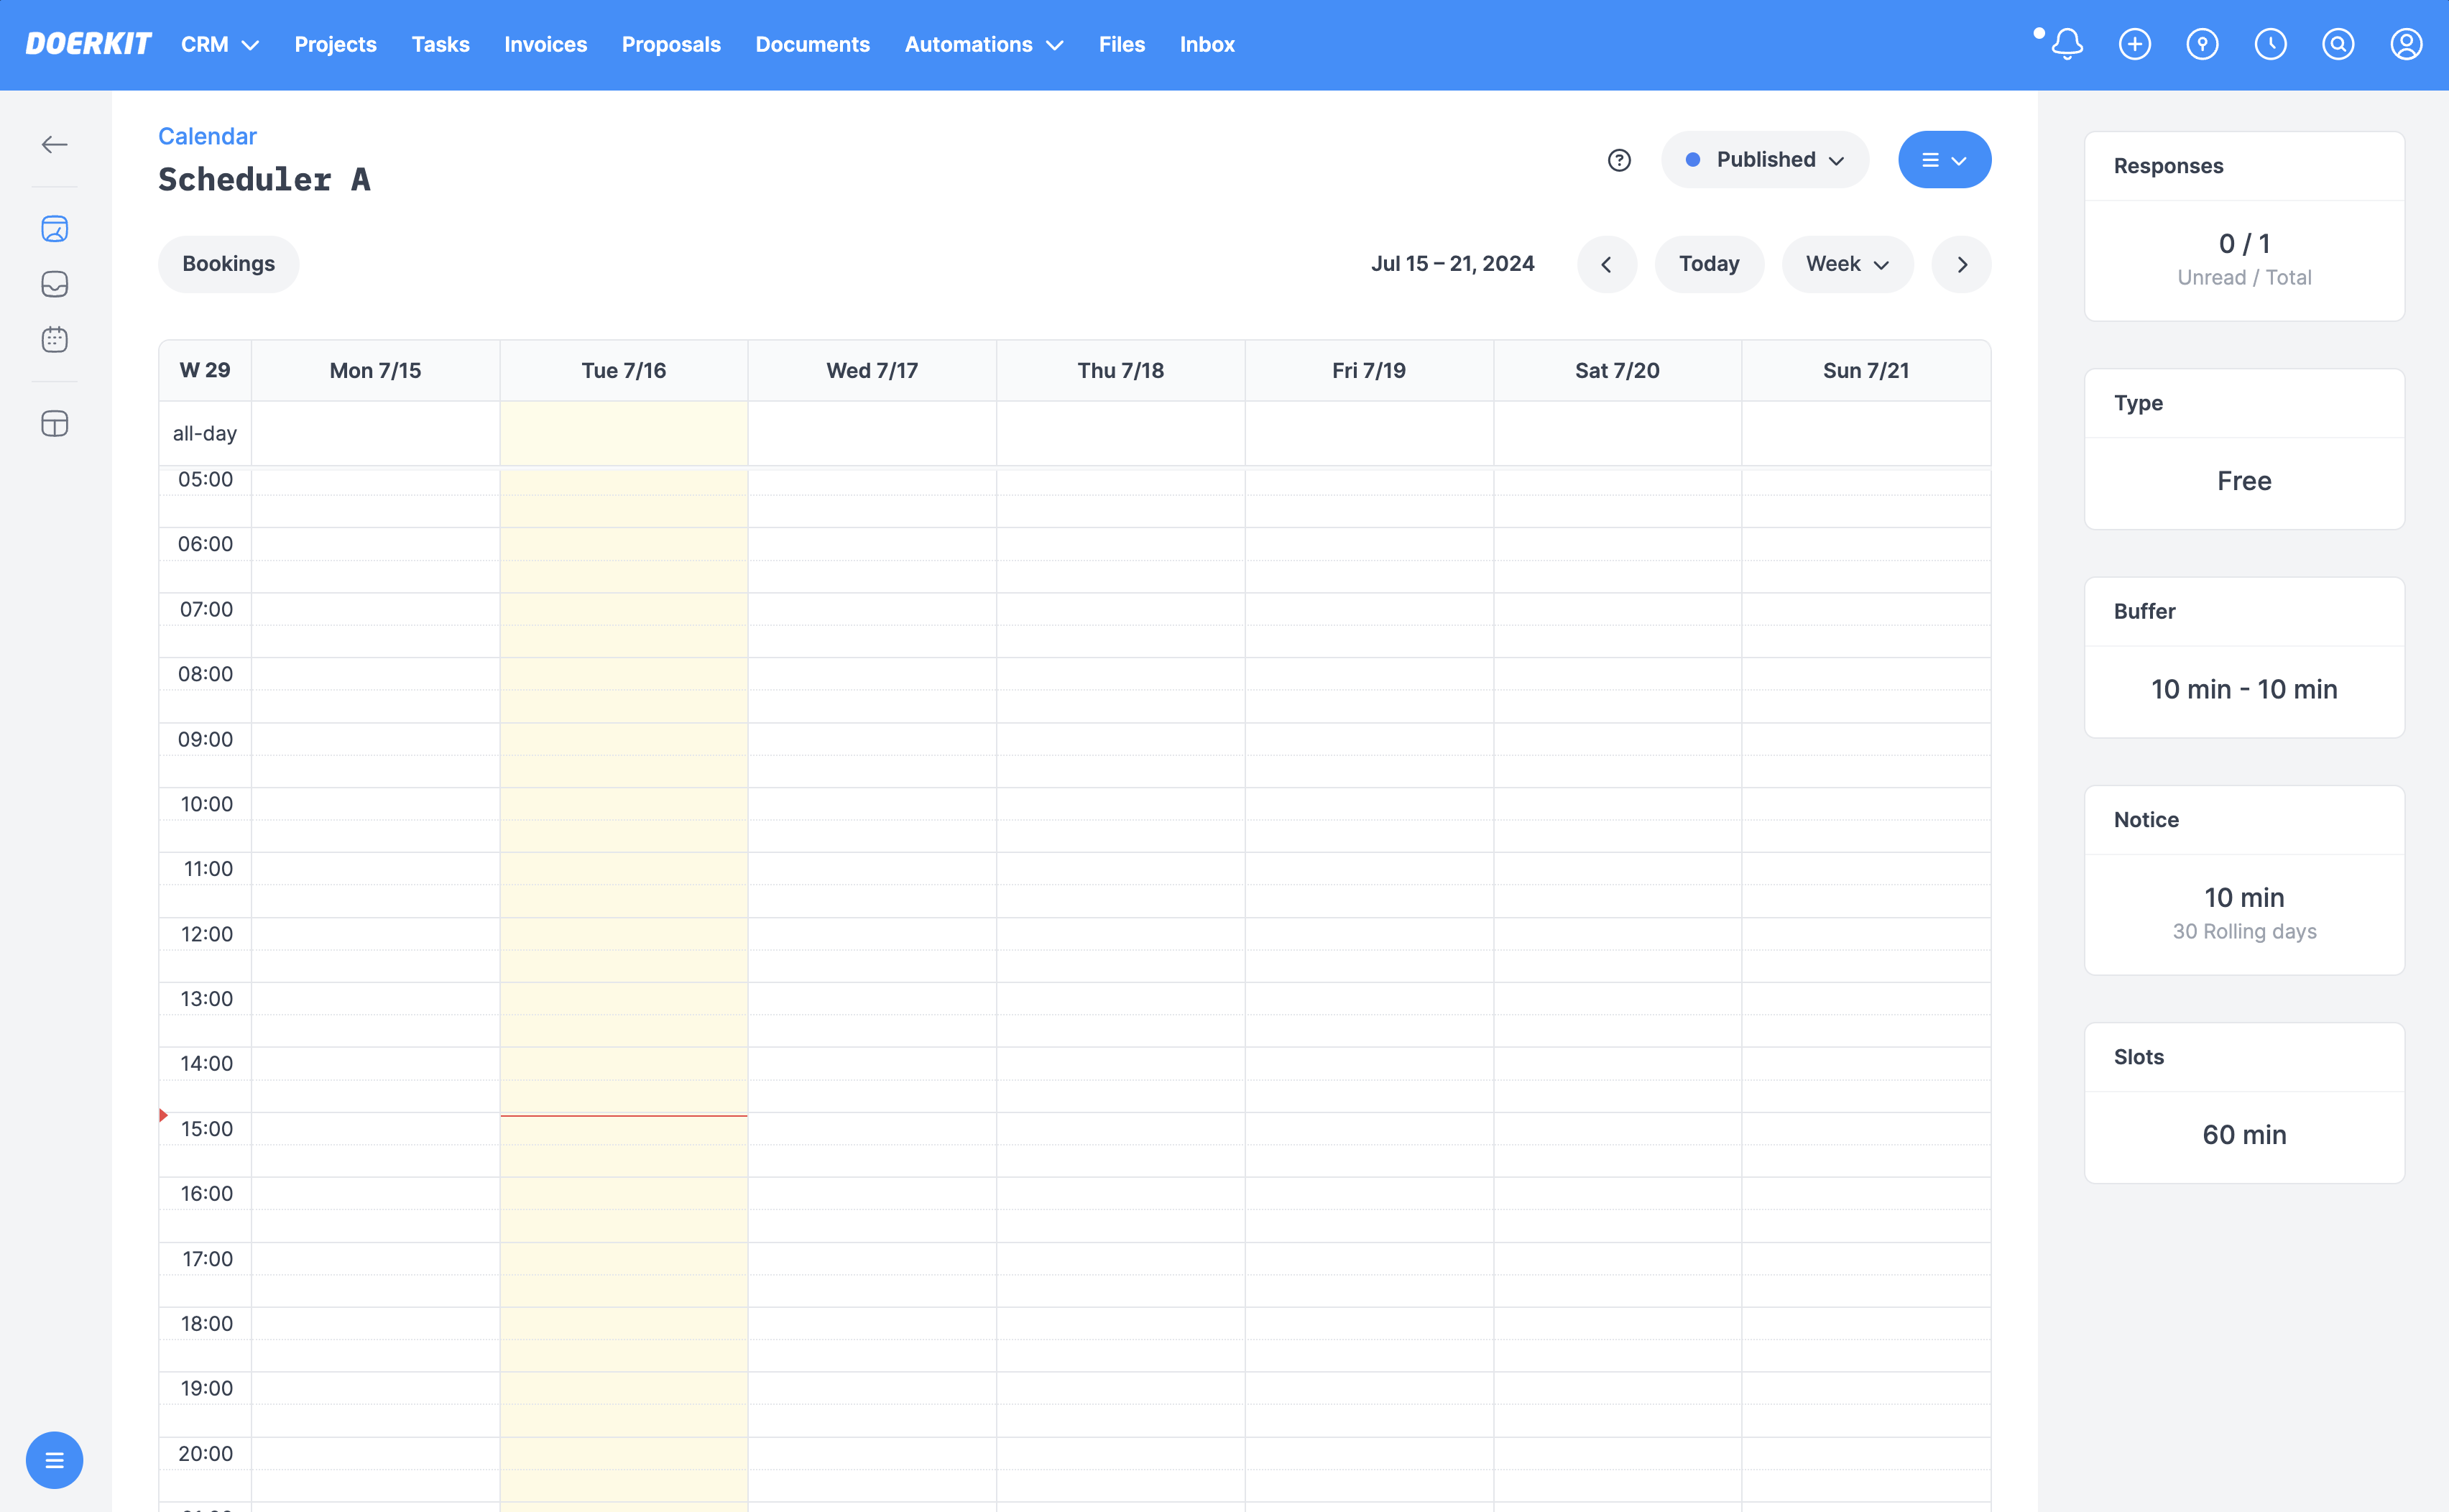Click the plus icon to create new item
Image resolution: width=2449 pixels, height=1512 pixels.
2134,44
